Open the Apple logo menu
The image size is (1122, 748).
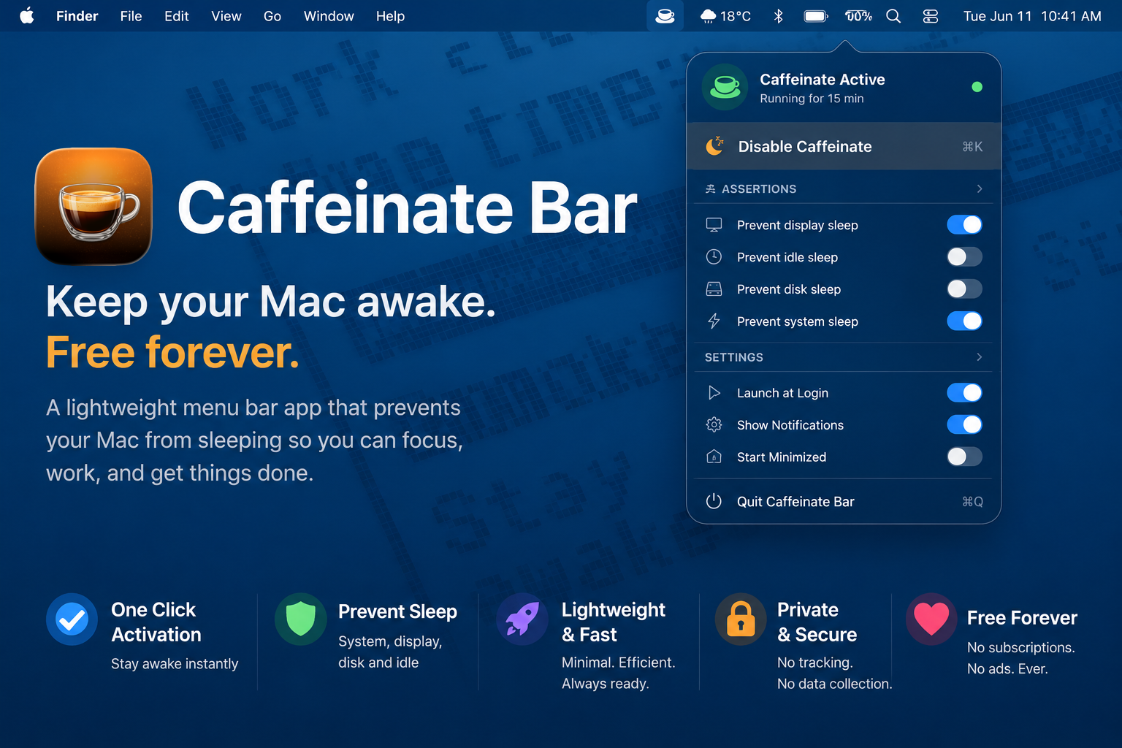pos(27,15)
